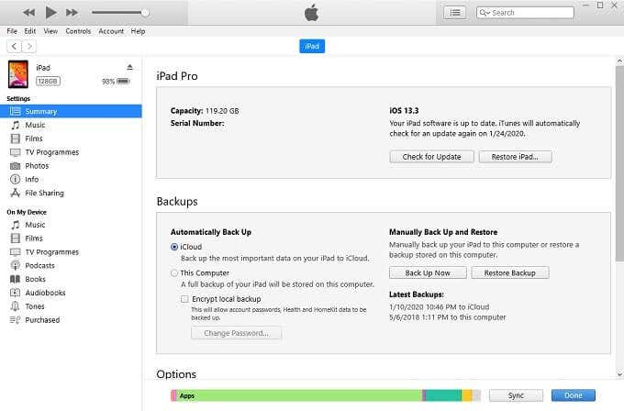The image size is (624, 411).
Task: Click the Done button
Action: click(573, 395)
